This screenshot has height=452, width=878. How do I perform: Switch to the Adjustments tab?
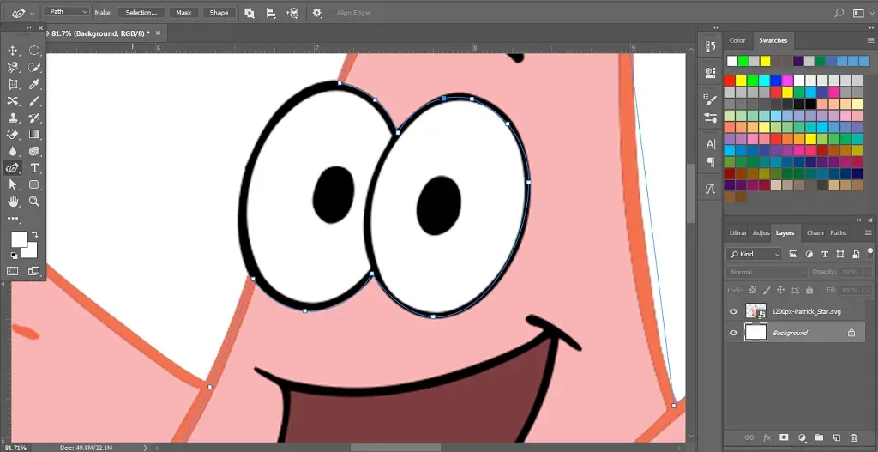761,233
